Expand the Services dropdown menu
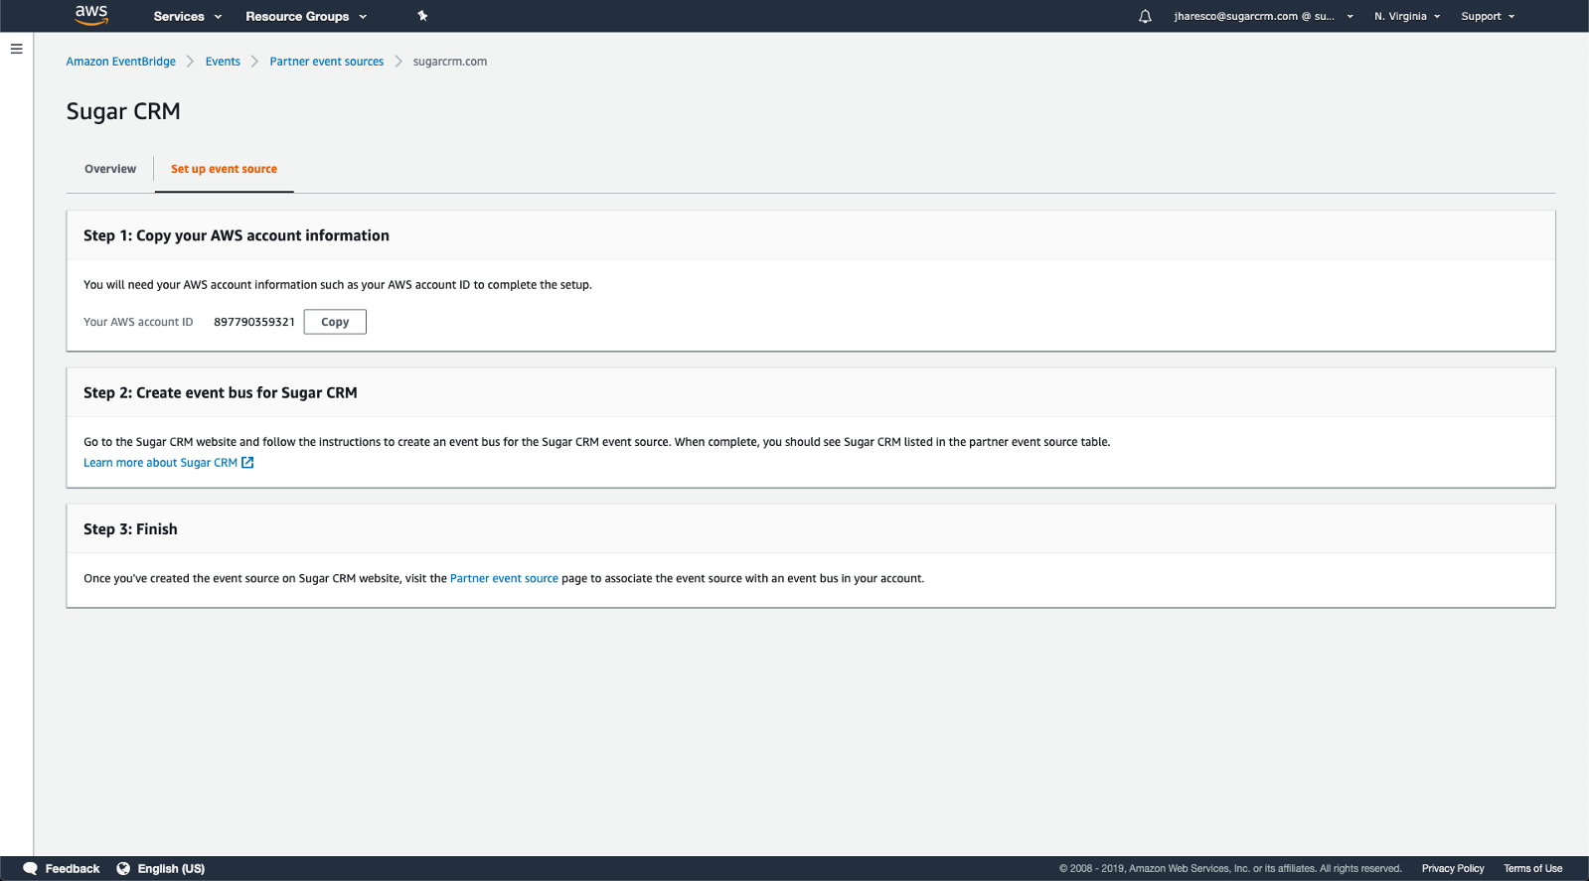Viewport: 1589px width, 881px height. 187,16
